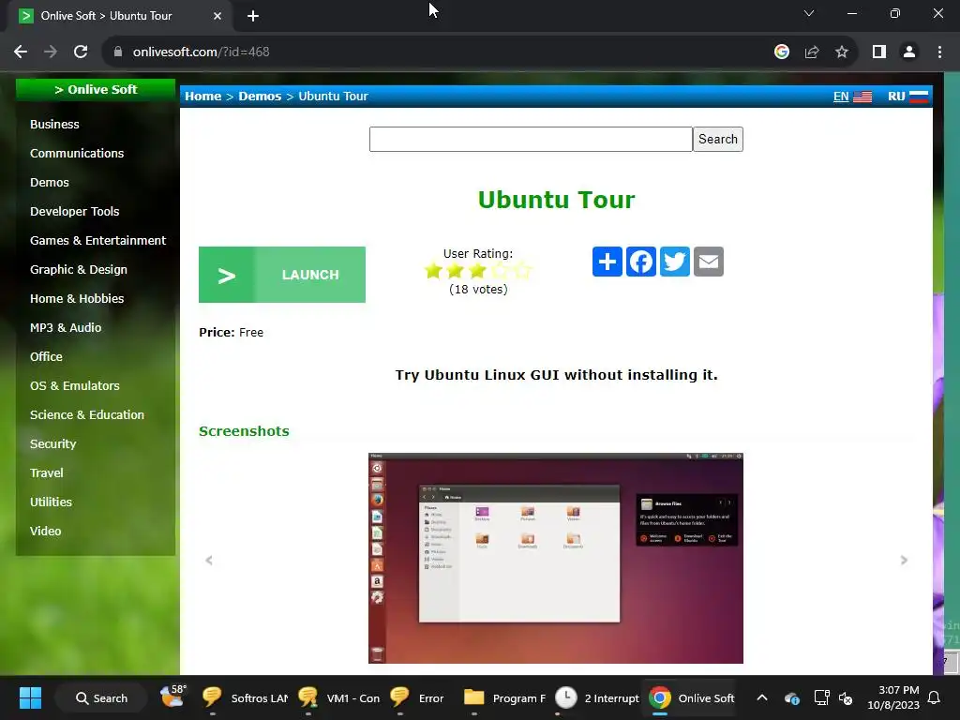This screenshot has height=720, width=960.
Task: Go to Demos breadcrumb
Action: click(x=260, y=97)
